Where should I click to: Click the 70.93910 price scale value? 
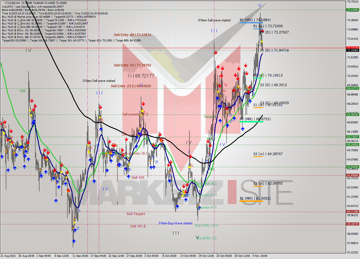point(352,66)
